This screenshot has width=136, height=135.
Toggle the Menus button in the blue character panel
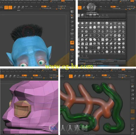(63, 1)
